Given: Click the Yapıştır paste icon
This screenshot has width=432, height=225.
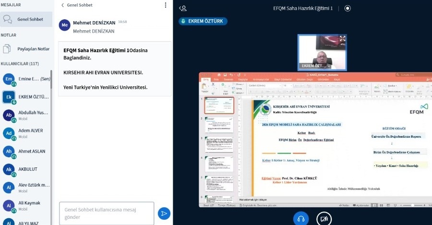Looking at the screenshot, I should pos(204,86).
